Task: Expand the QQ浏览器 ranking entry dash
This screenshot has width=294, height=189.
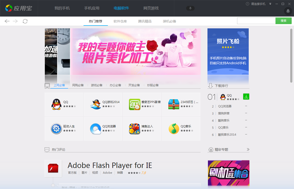Action: 246,106
